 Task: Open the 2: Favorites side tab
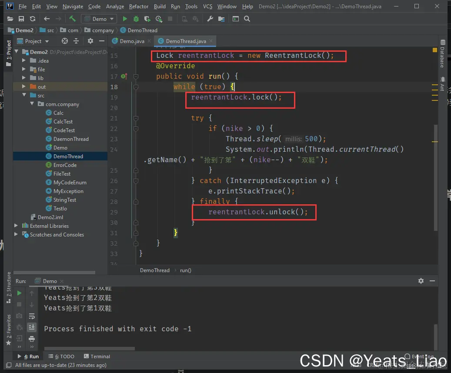[9, 330]
